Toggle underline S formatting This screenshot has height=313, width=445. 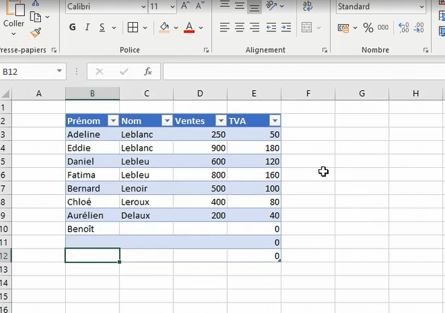click(102, 27)
